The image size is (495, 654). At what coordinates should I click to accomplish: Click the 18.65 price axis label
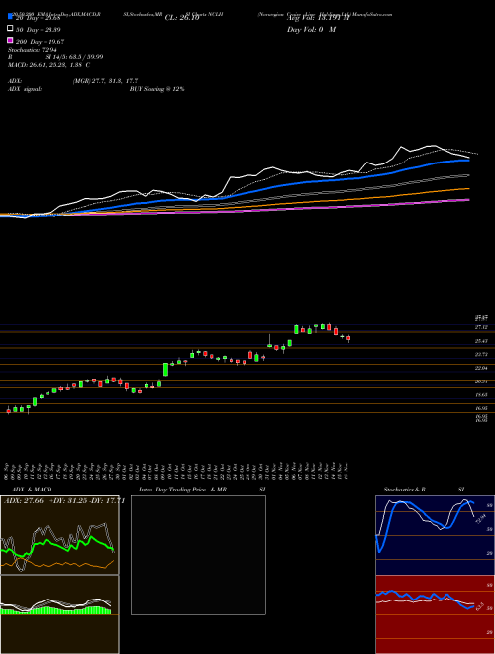481,395
